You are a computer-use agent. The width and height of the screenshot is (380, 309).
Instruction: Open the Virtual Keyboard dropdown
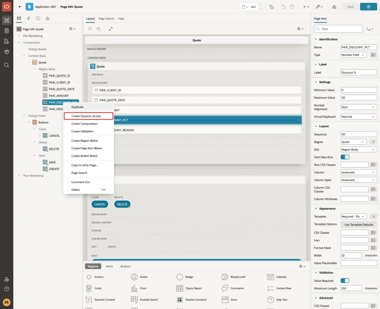[x=359, y=117]
